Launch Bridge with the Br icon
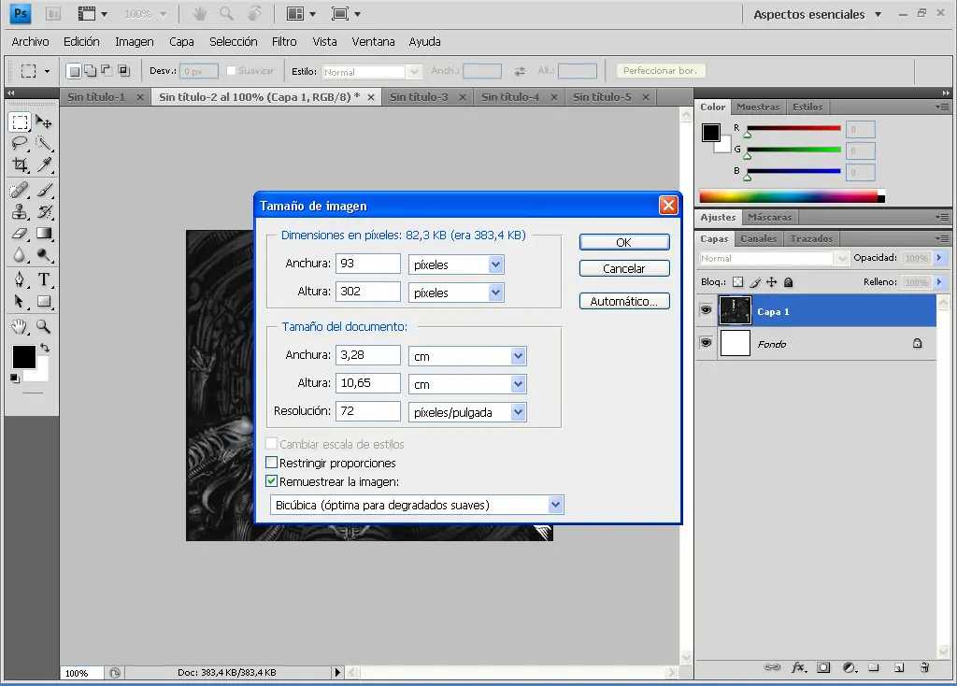 pyautogui.click(x=53, y=13)
